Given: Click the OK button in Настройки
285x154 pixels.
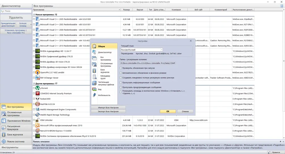Looking at the screenshot, I should tap(168, 111).
